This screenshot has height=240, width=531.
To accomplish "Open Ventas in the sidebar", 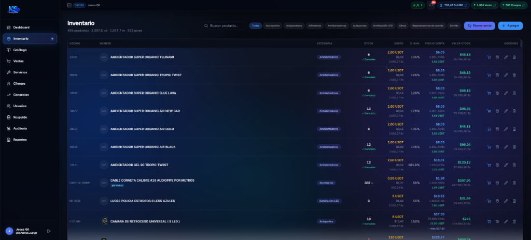I will tap(30, 61).
